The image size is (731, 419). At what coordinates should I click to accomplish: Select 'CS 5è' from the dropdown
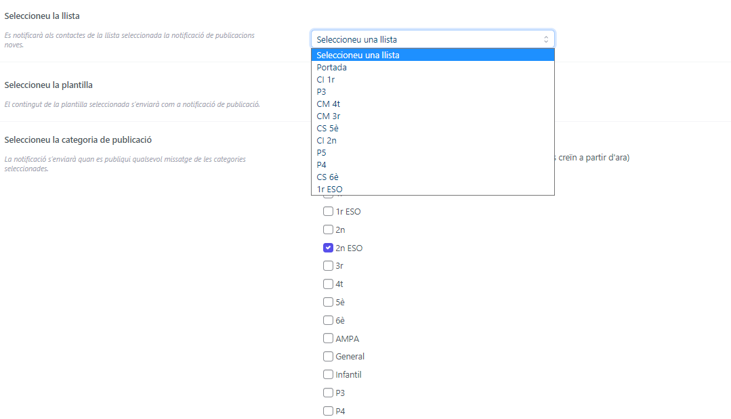[328, 129]
